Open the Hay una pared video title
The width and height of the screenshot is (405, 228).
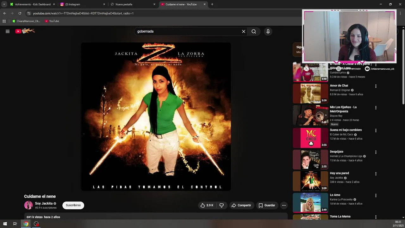point(339,173)
